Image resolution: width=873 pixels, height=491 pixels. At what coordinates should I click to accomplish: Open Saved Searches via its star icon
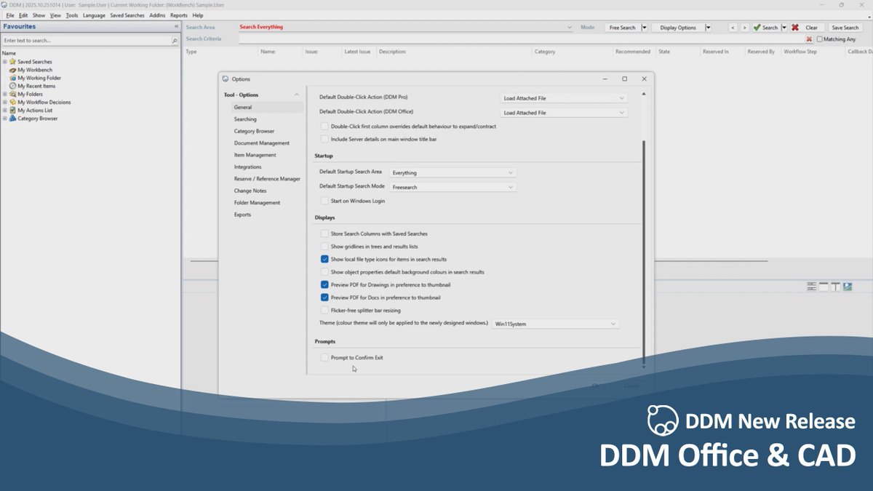[x=13, y=62]
